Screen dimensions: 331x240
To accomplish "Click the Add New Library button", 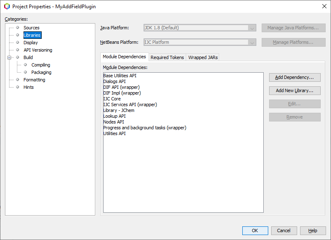I will (294, 90).
